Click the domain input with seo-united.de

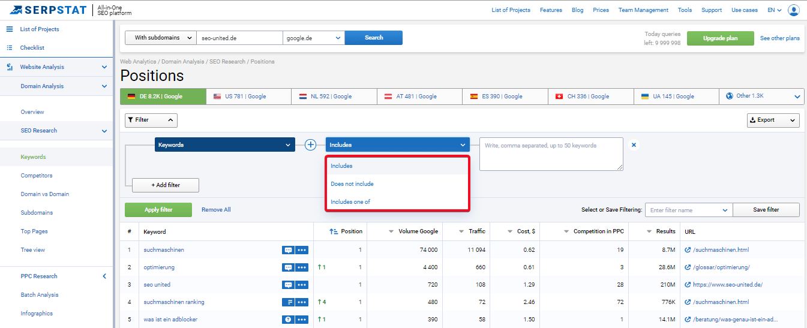pyautogui.click(x=239, y=38)
